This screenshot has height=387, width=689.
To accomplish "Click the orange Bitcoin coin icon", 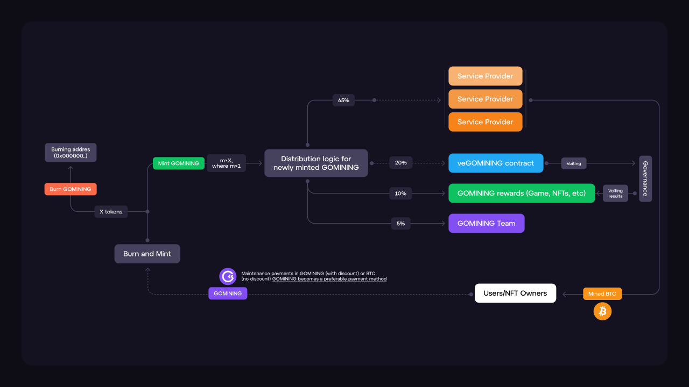I will click(602, 311).
